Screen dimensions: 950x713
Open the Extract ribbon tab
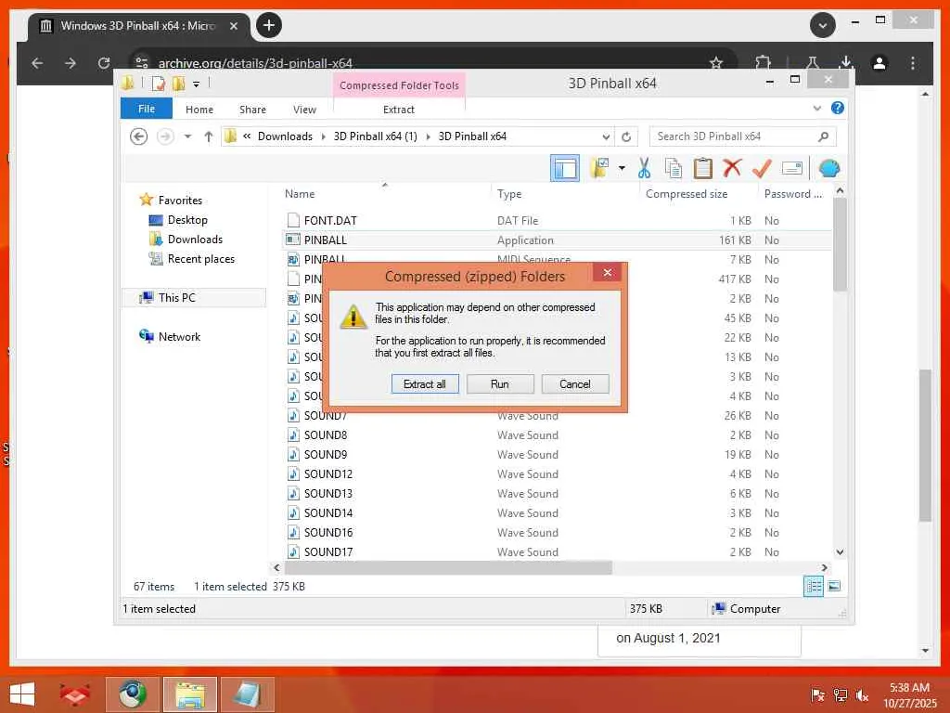[x=399, y=110]
